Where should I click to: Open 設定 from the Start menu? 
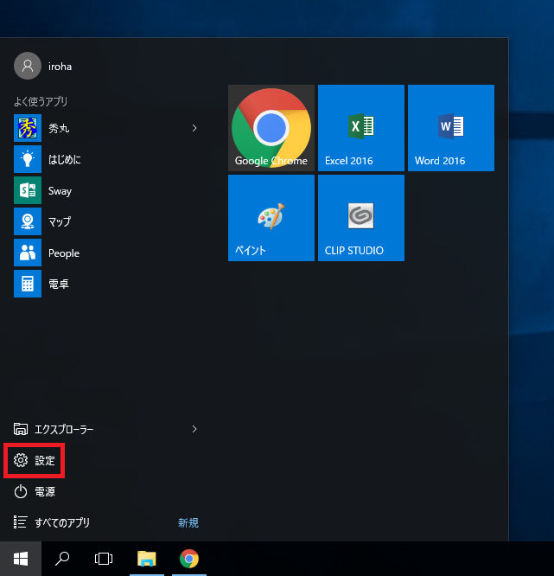click(35, 461)
